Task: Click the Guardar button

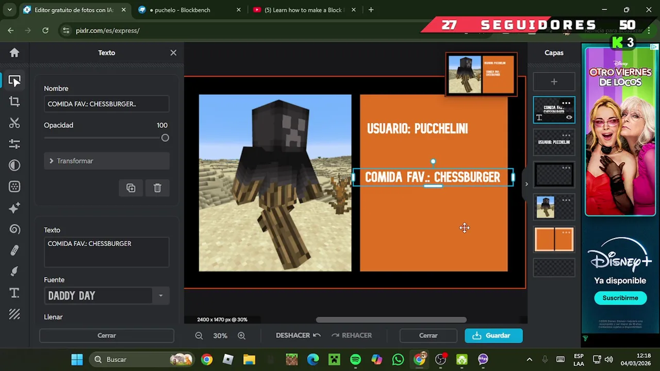Action: [493, 335]
